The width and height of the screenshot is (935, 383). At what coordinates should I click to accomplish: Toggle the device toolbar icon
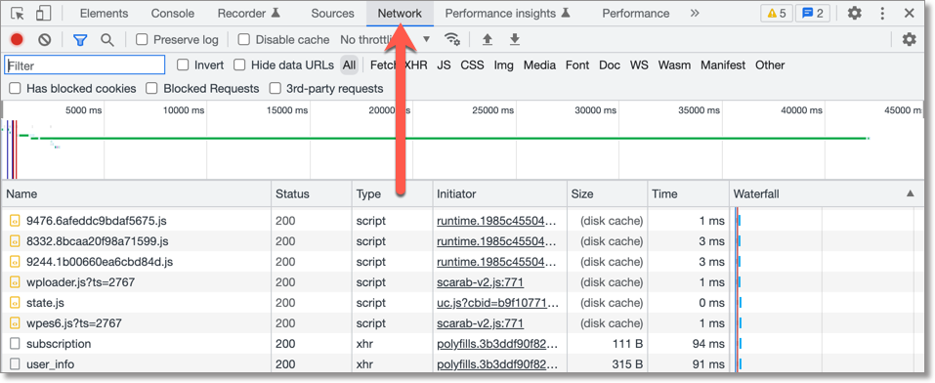[x=44, y=13]
